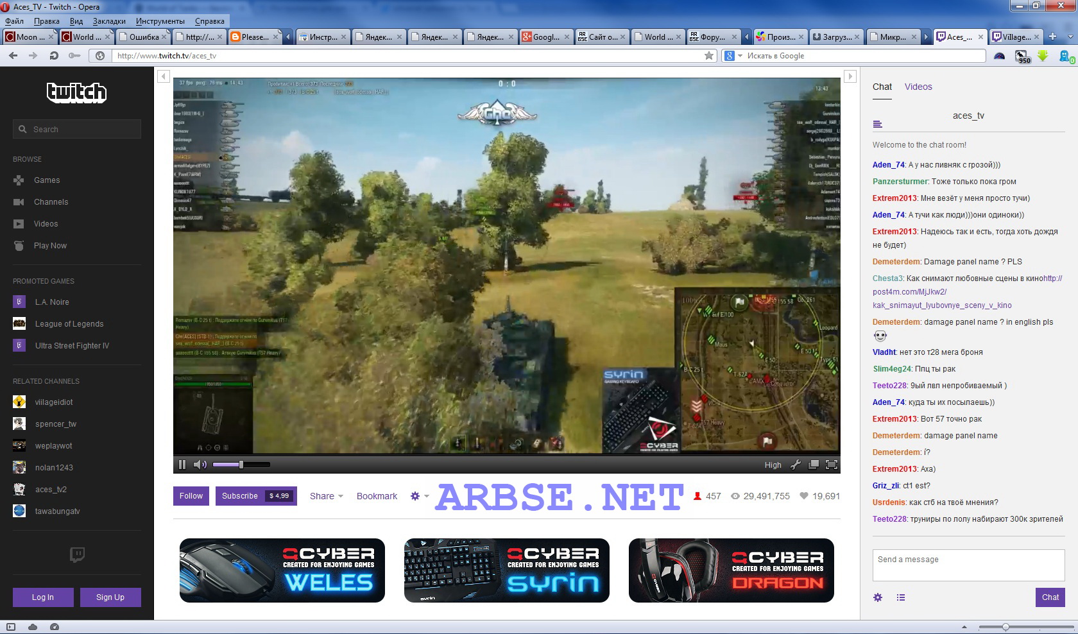Open the Справка menu

click(210, 21)
